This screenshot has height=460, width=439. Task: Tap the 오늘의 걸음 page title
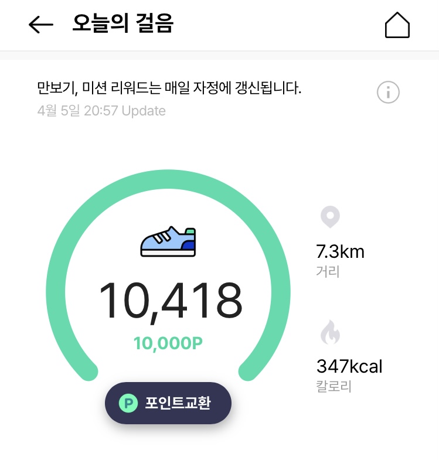coord(123,25)
